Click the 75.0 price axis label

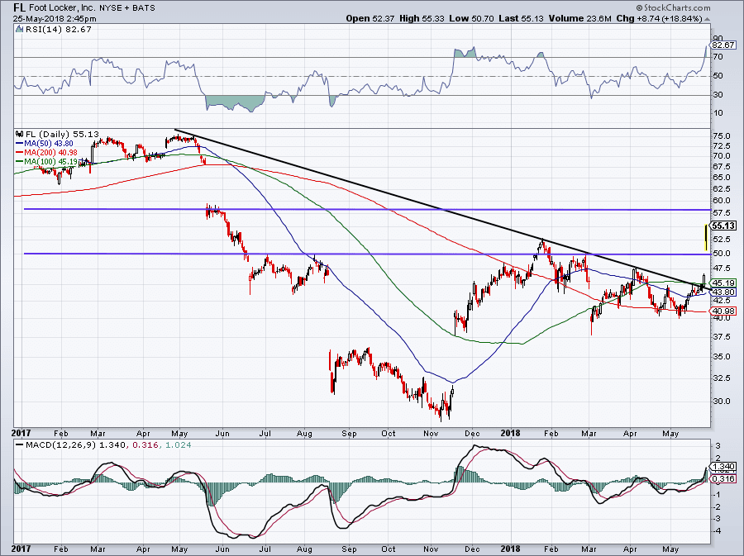[722, 136]
